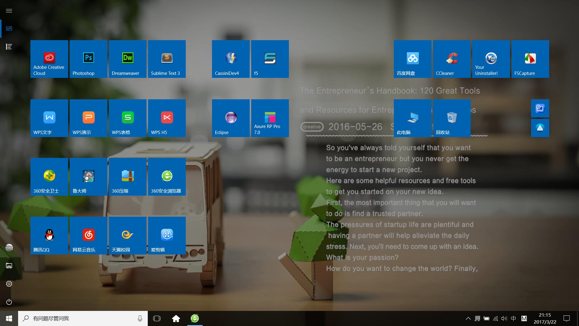Toggle the Chinese input method indicator

click(x=514, y=318)
